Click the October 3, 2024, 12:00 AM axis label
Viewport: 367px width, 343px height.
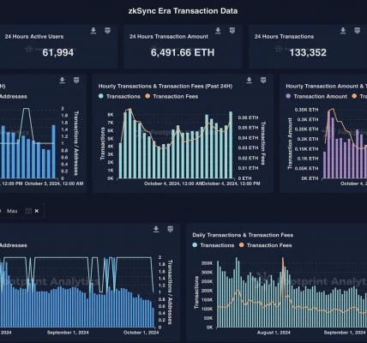click(54, 184)
